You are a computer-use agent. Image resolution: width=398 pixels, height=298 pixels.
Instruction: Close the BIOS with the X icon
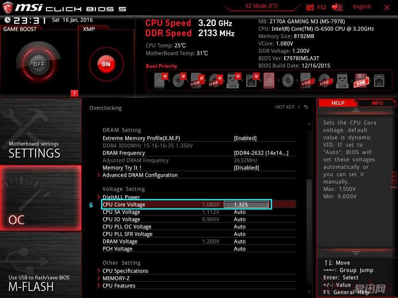point(387,7)
